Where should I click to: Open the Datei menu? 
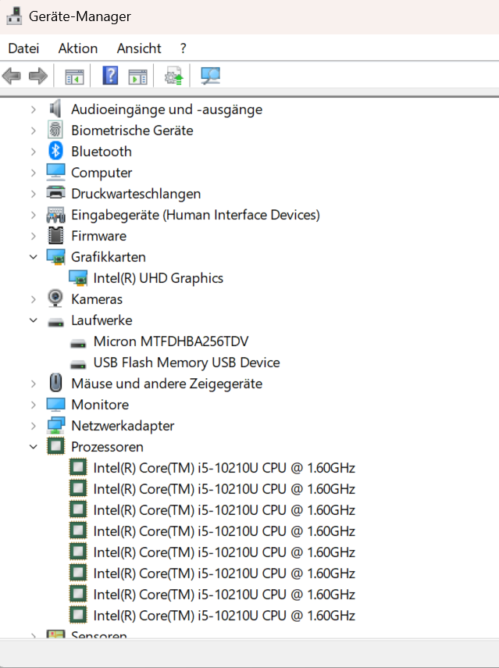(x=23, y=48)
